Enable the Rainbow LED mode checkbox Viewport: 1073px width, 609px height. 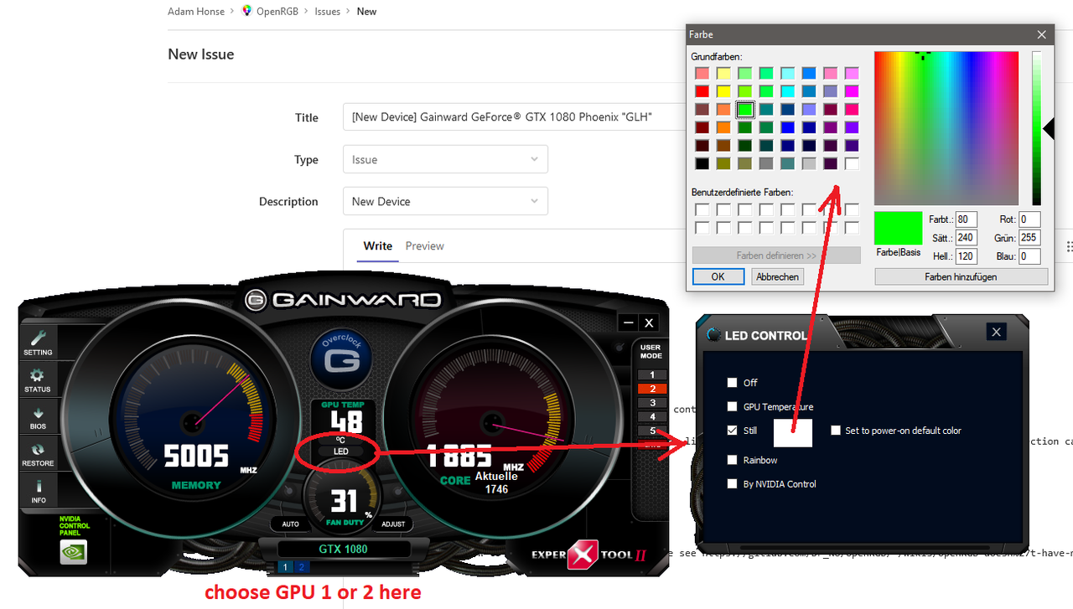pyautogui.click(x=732, y=459)
